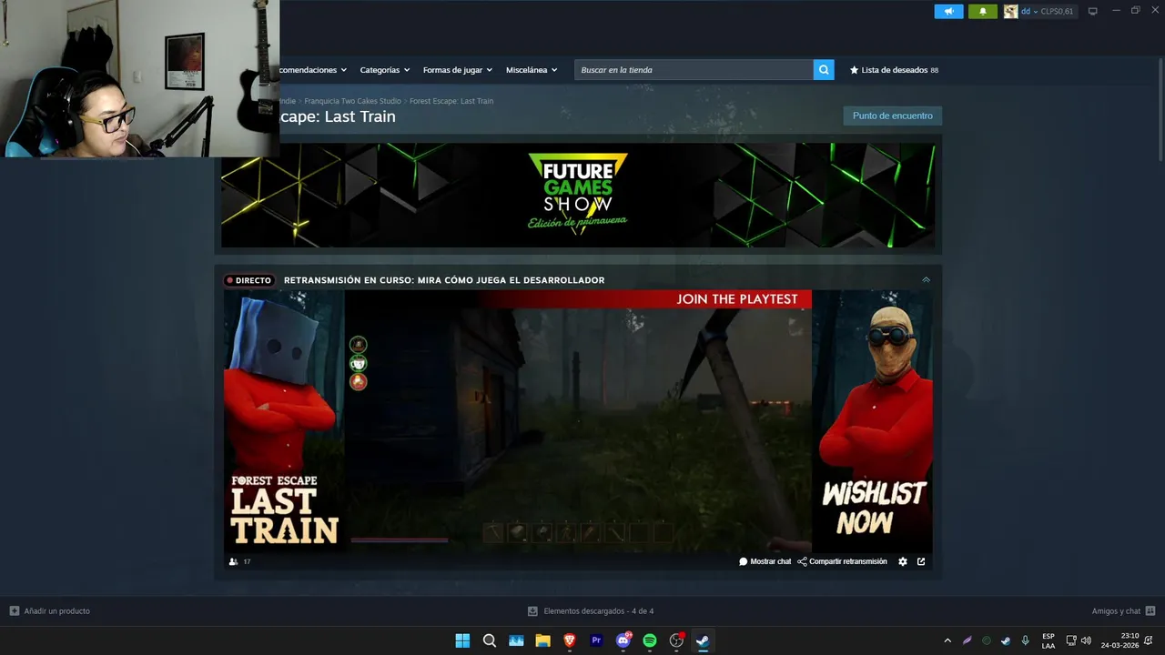Switch ESP LAA keyboard language
Viewport: 1165px width, 655px height.
pyautogui.click(x=1048, y=640)
